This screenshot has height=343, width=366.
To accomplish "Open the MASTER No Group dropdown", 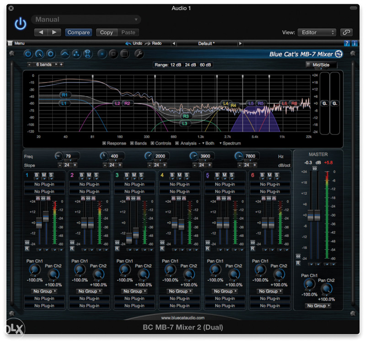I will 318,305.
